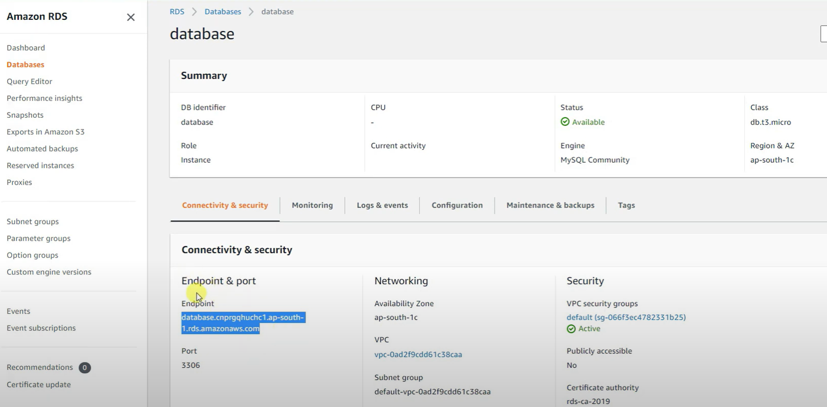Open Custom engine versions
The height and width of the screenshot is (407, 827).
pos(49,272)
